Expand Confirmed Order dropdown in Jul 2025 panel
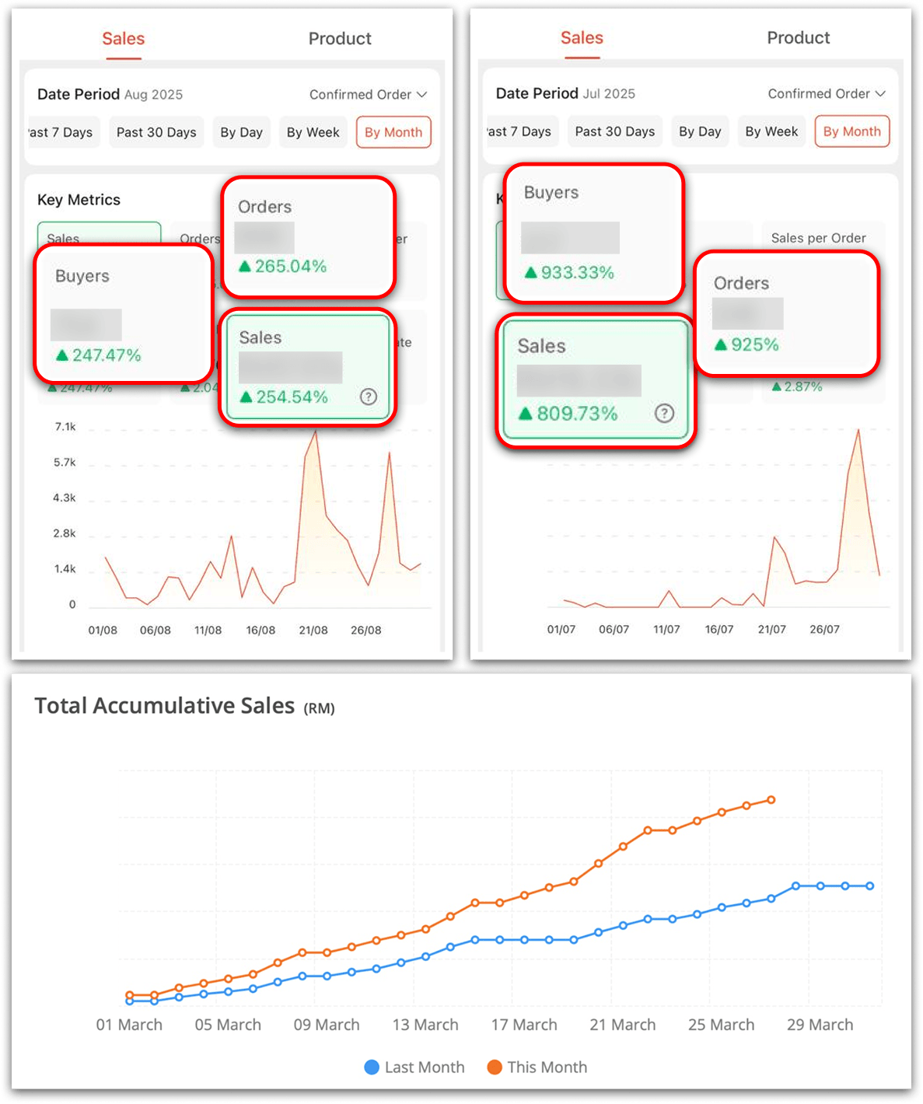Viewport: 923px width, 1104px height. pos(827,94)
